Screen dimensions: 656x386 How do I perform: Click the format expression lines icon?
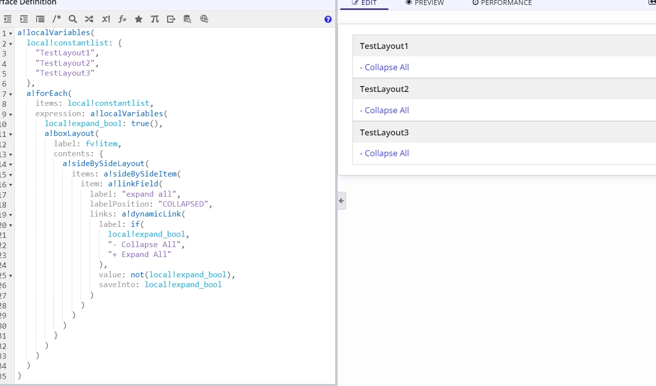(40, 19)
